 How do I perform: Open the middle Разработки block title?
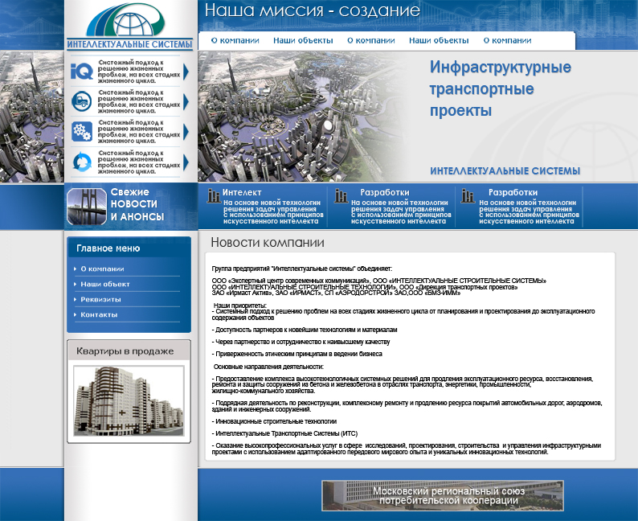385,192
